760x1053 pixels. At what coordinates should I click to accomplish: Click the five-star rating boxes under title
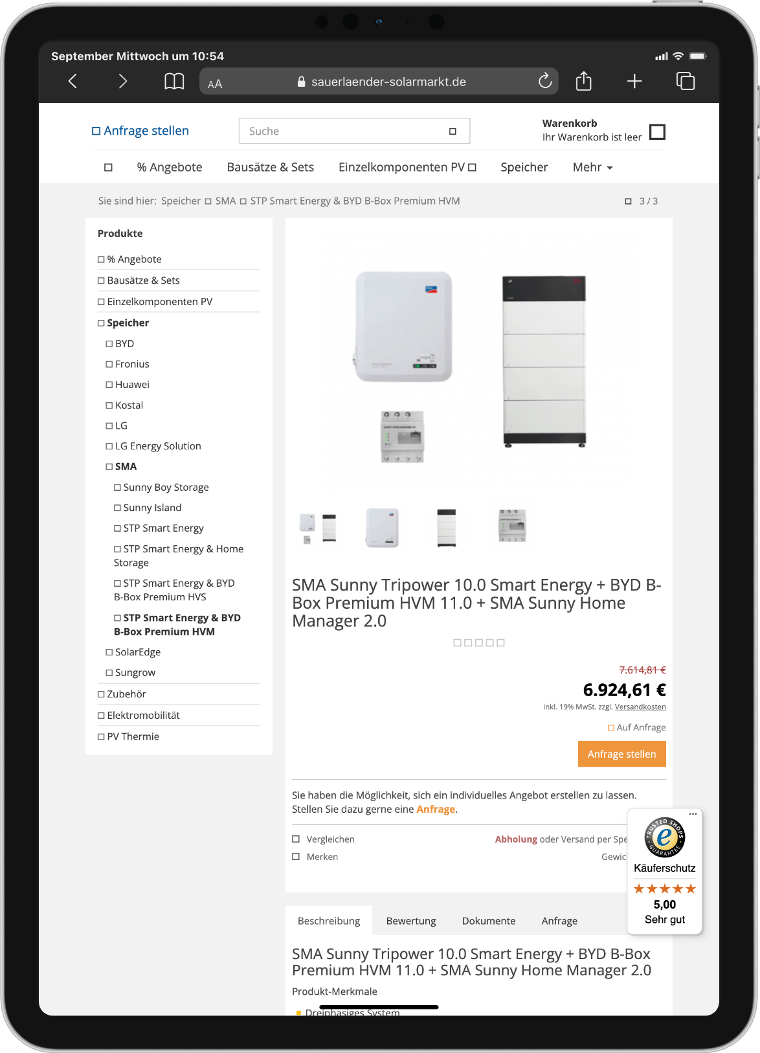[x=479, y=642]
